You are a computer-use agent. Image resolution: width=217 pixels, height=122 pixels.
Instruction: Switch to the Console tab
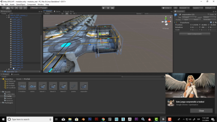(15, 74)
